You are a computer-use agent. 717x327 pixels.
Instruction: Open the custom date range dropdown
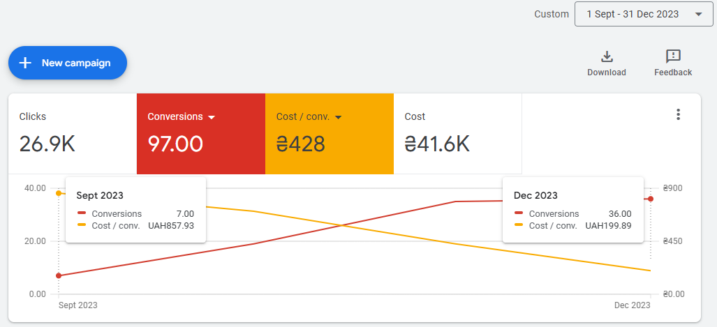point(644,14)
